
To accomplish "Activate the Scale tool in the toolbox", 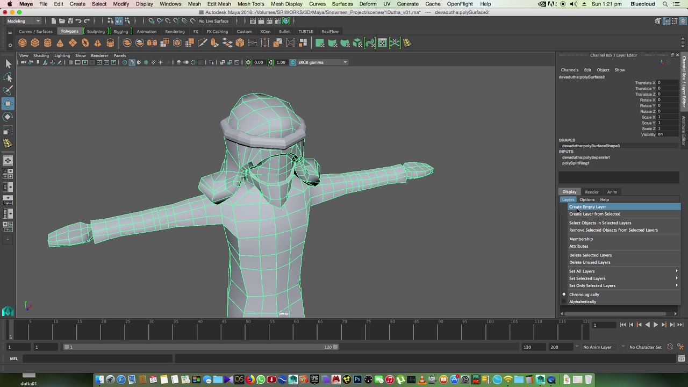I will tap(8, 130).
